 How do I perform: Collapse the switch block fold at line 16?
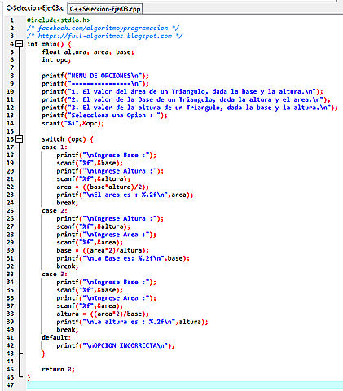(20, 139)
